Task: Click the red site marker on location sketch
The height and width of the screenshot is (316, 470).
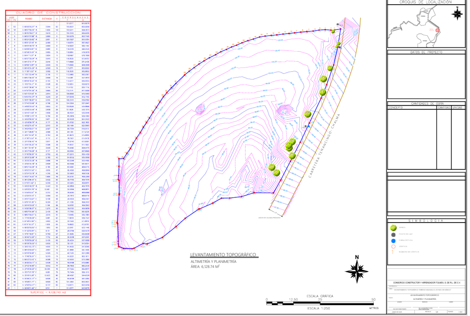Action: (437, 30)
